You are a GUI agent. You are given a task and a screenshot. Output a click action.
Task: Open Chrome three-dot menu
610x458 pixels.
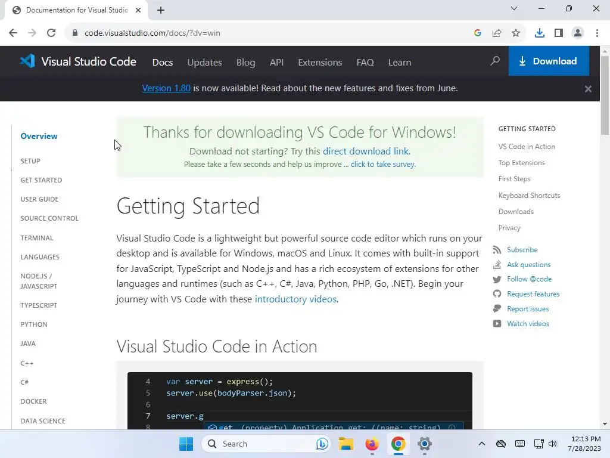tap(597, 33)
